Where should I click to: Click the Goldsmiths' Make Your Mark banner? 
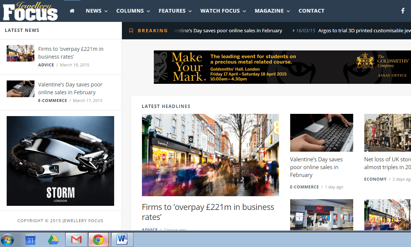pyautogui.click(x=281, y=67)
